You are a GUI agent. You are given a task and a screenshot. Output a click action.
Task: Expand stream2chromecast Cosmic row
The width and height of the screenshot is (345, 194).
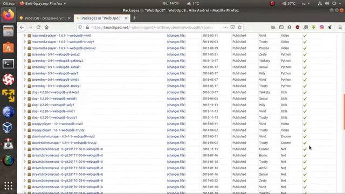(x=25, y=149)
